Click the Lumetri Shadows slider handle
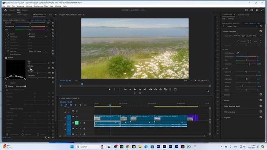This screenshot has width=267, height=150. [249, 82]
